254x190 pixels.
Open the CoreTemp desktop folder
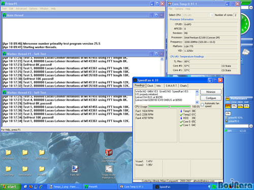8,171
